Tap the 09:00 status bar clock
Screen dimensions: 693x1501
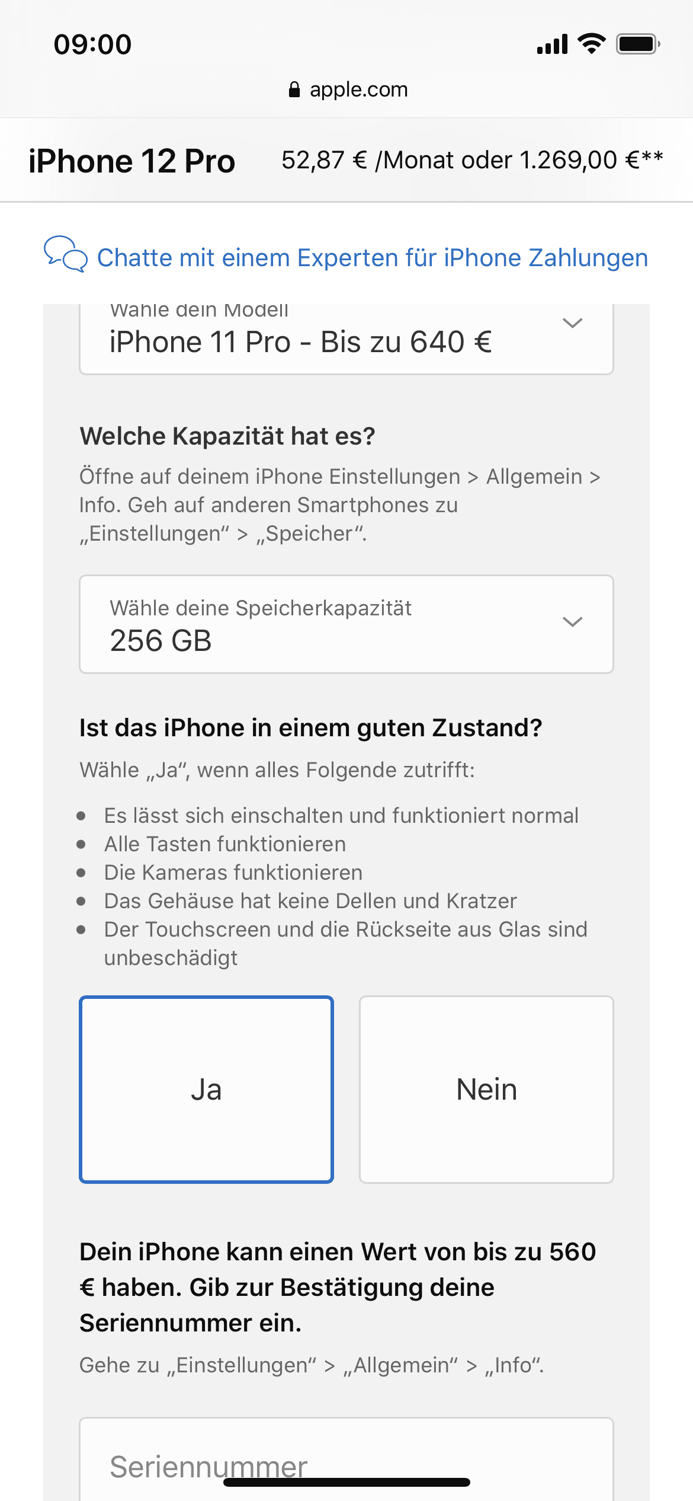click(92, 44)
